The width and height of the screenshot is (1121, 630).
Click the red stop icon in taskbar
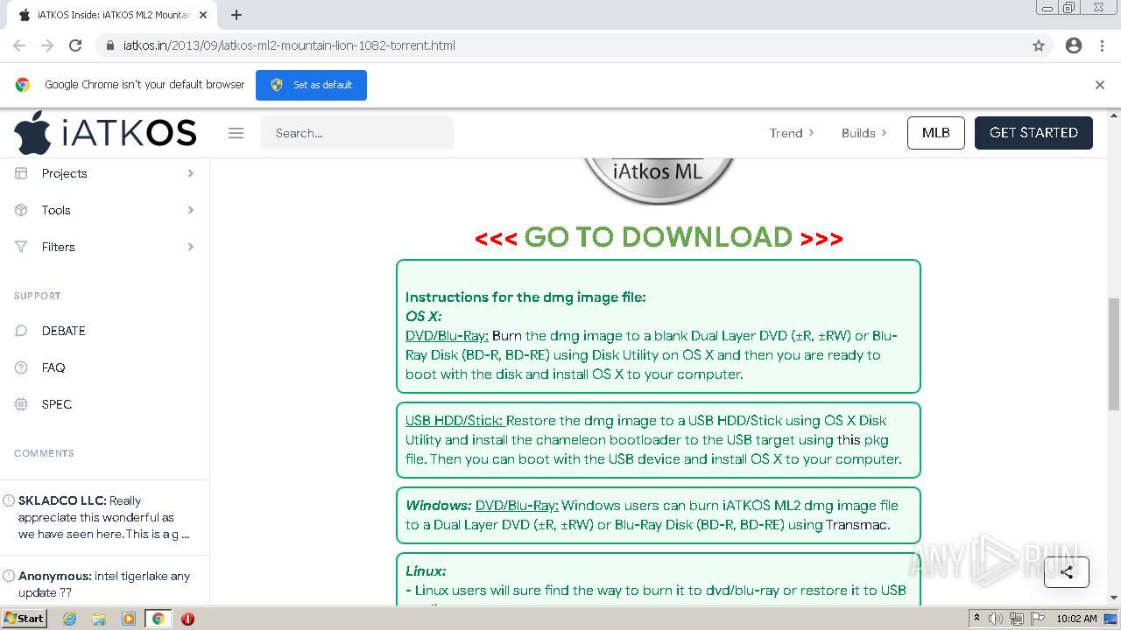point(187,619)
